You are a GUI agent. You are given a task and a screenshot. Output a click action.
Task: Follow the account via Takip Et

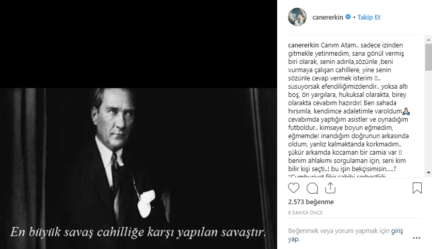click(x=369, y=18)
